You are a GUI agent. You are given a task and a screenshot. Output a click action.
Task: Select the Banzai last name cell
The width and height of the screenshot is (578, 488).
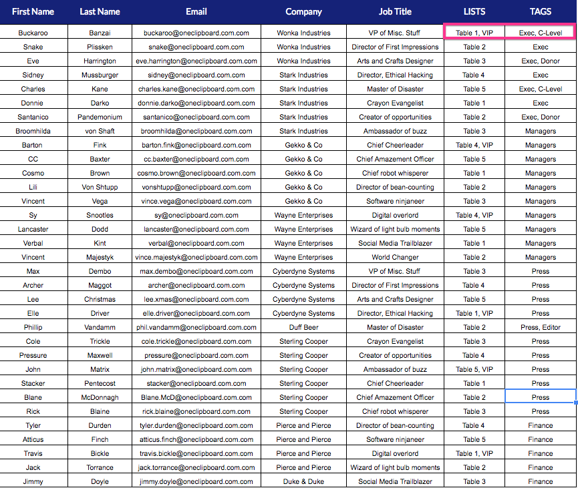100,33
